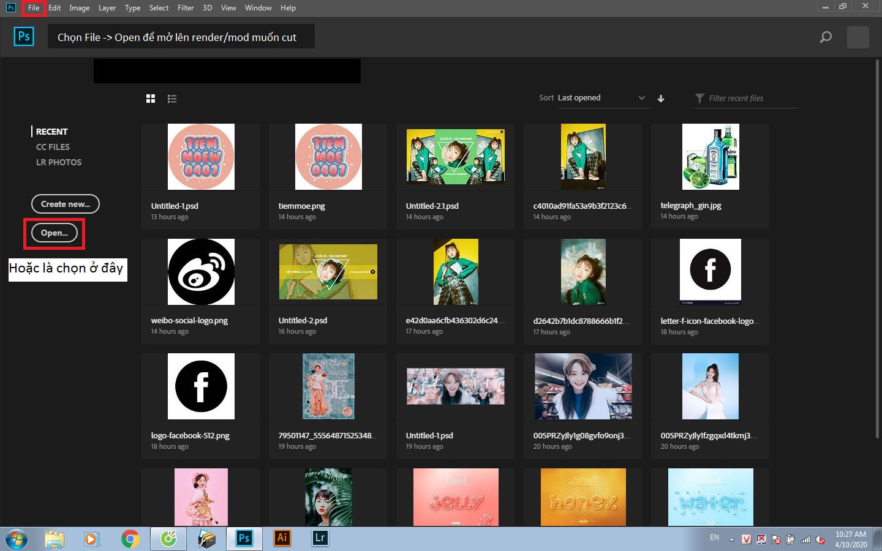Open the Filter menu

[186, 8]
